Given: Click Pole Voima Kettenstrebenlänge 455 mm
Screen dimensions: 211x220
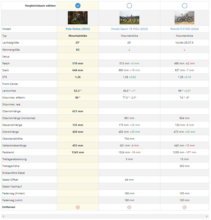Looking at the screenshot, I should [78, 146].
